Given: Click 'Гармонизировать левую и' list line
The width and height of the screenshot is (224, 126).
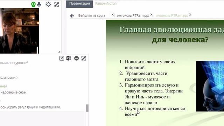Looking at the screenshot, I should click(152, 85).
